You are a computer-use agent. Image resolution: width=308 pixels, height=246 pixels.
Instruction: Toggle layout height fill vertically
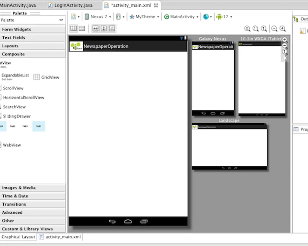(104, 29)
